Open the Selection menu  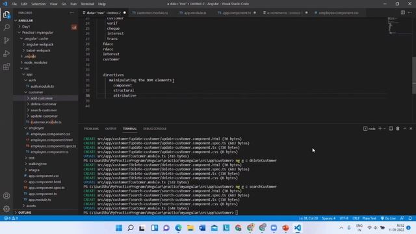pyautogui.click(x=38, y=4)
